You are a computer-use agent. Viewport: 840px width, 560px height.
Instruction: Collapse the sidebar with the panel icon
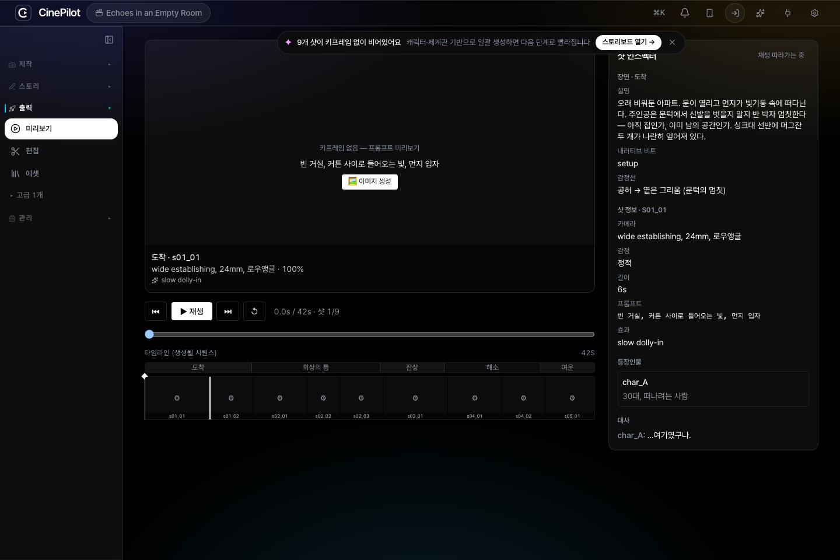tap(109, 40)
